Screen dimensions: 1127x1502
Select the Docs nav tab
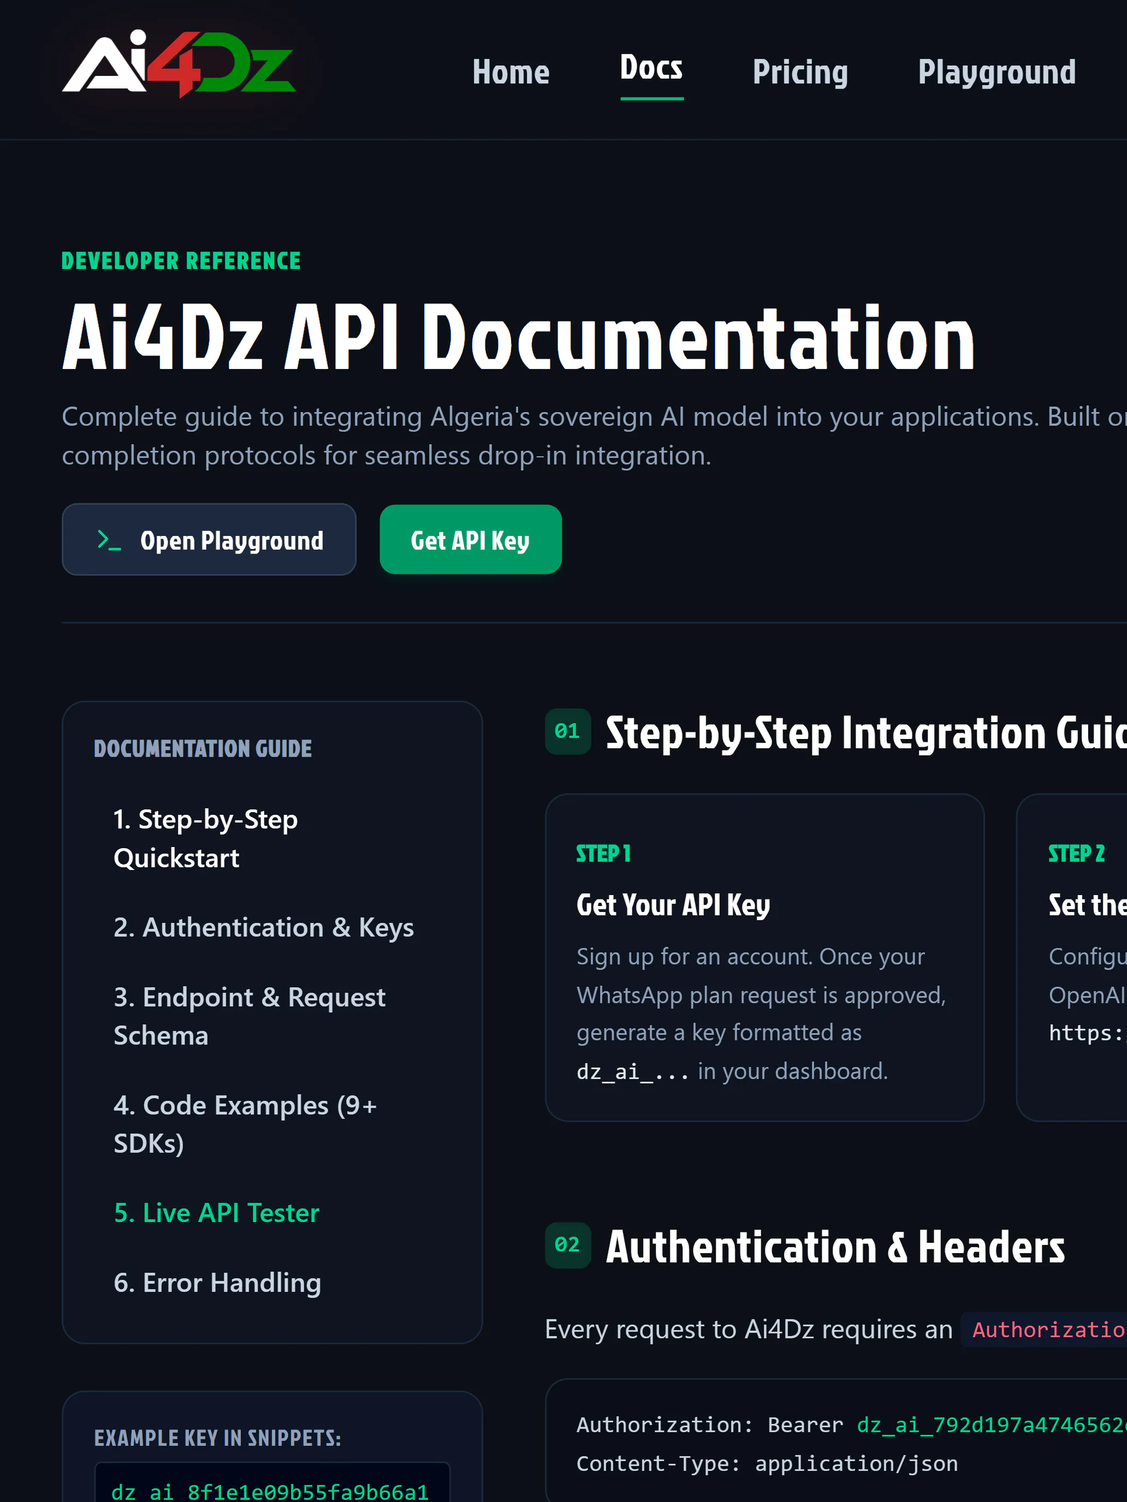coord(651,68)
